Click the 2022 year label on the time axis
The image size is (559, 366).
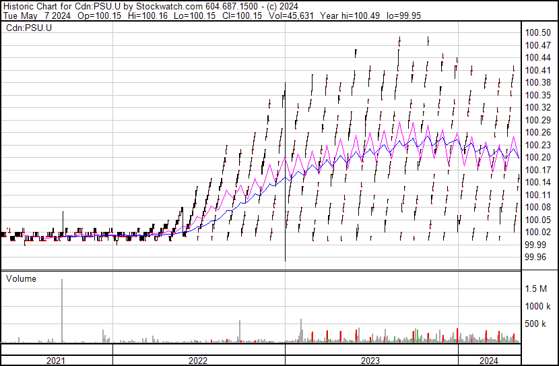point(198,361)
